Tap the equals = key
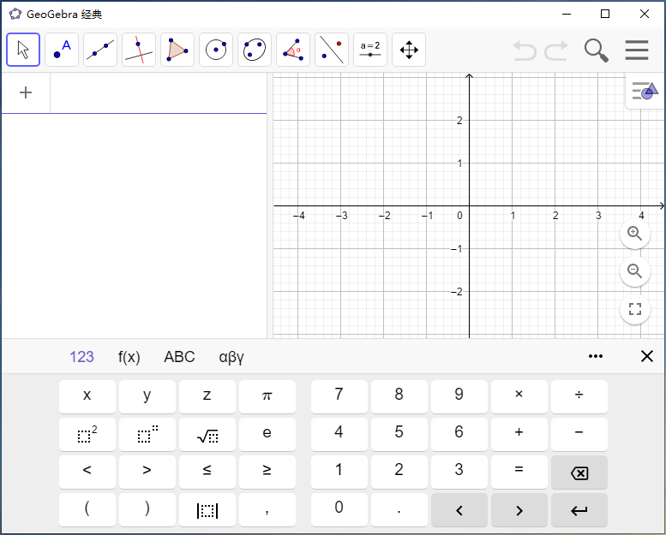This screenshot has height=535, width=666. pos(519,472)
